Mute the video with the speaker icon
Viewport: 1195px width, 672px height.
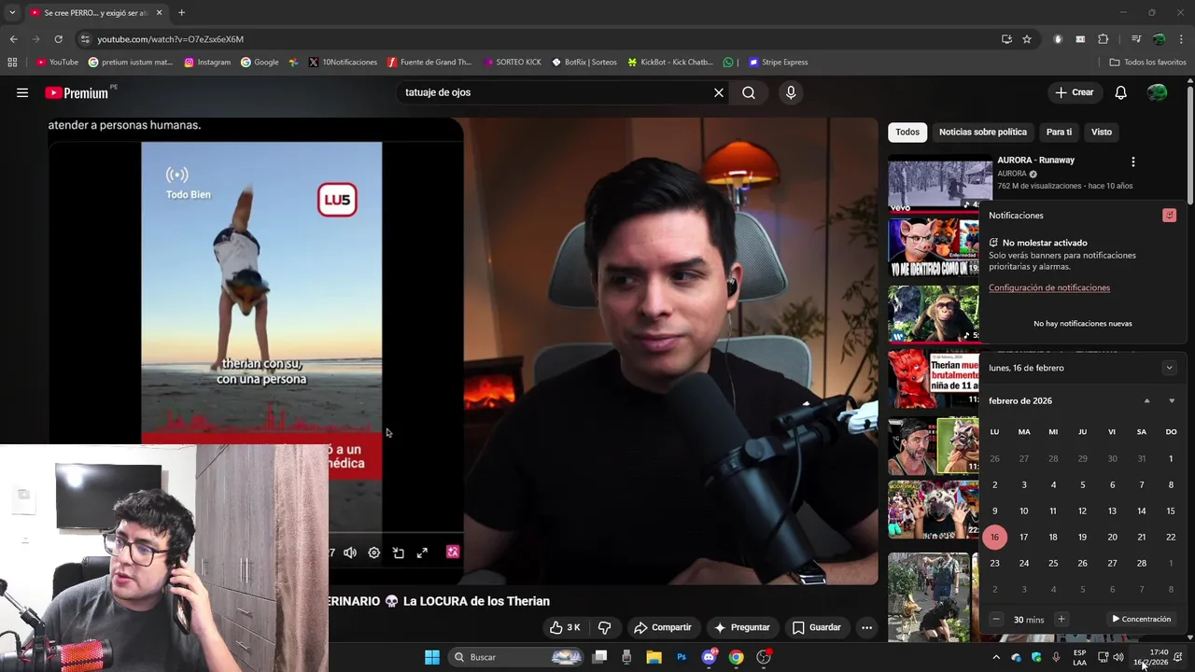[350, 553]
